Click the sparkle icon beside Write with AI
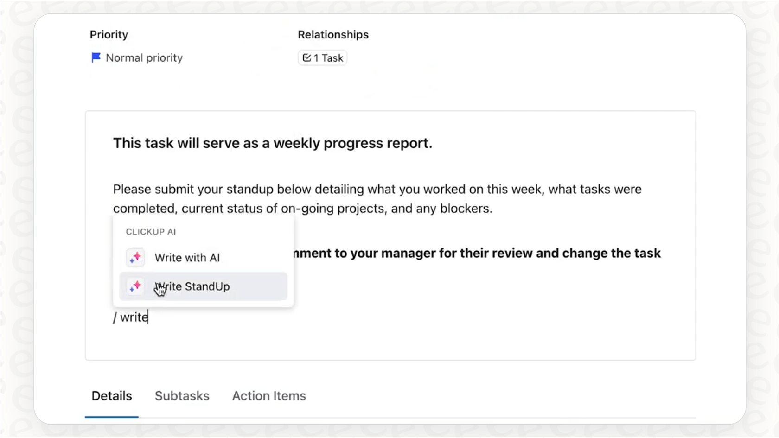 click(135, 258)
